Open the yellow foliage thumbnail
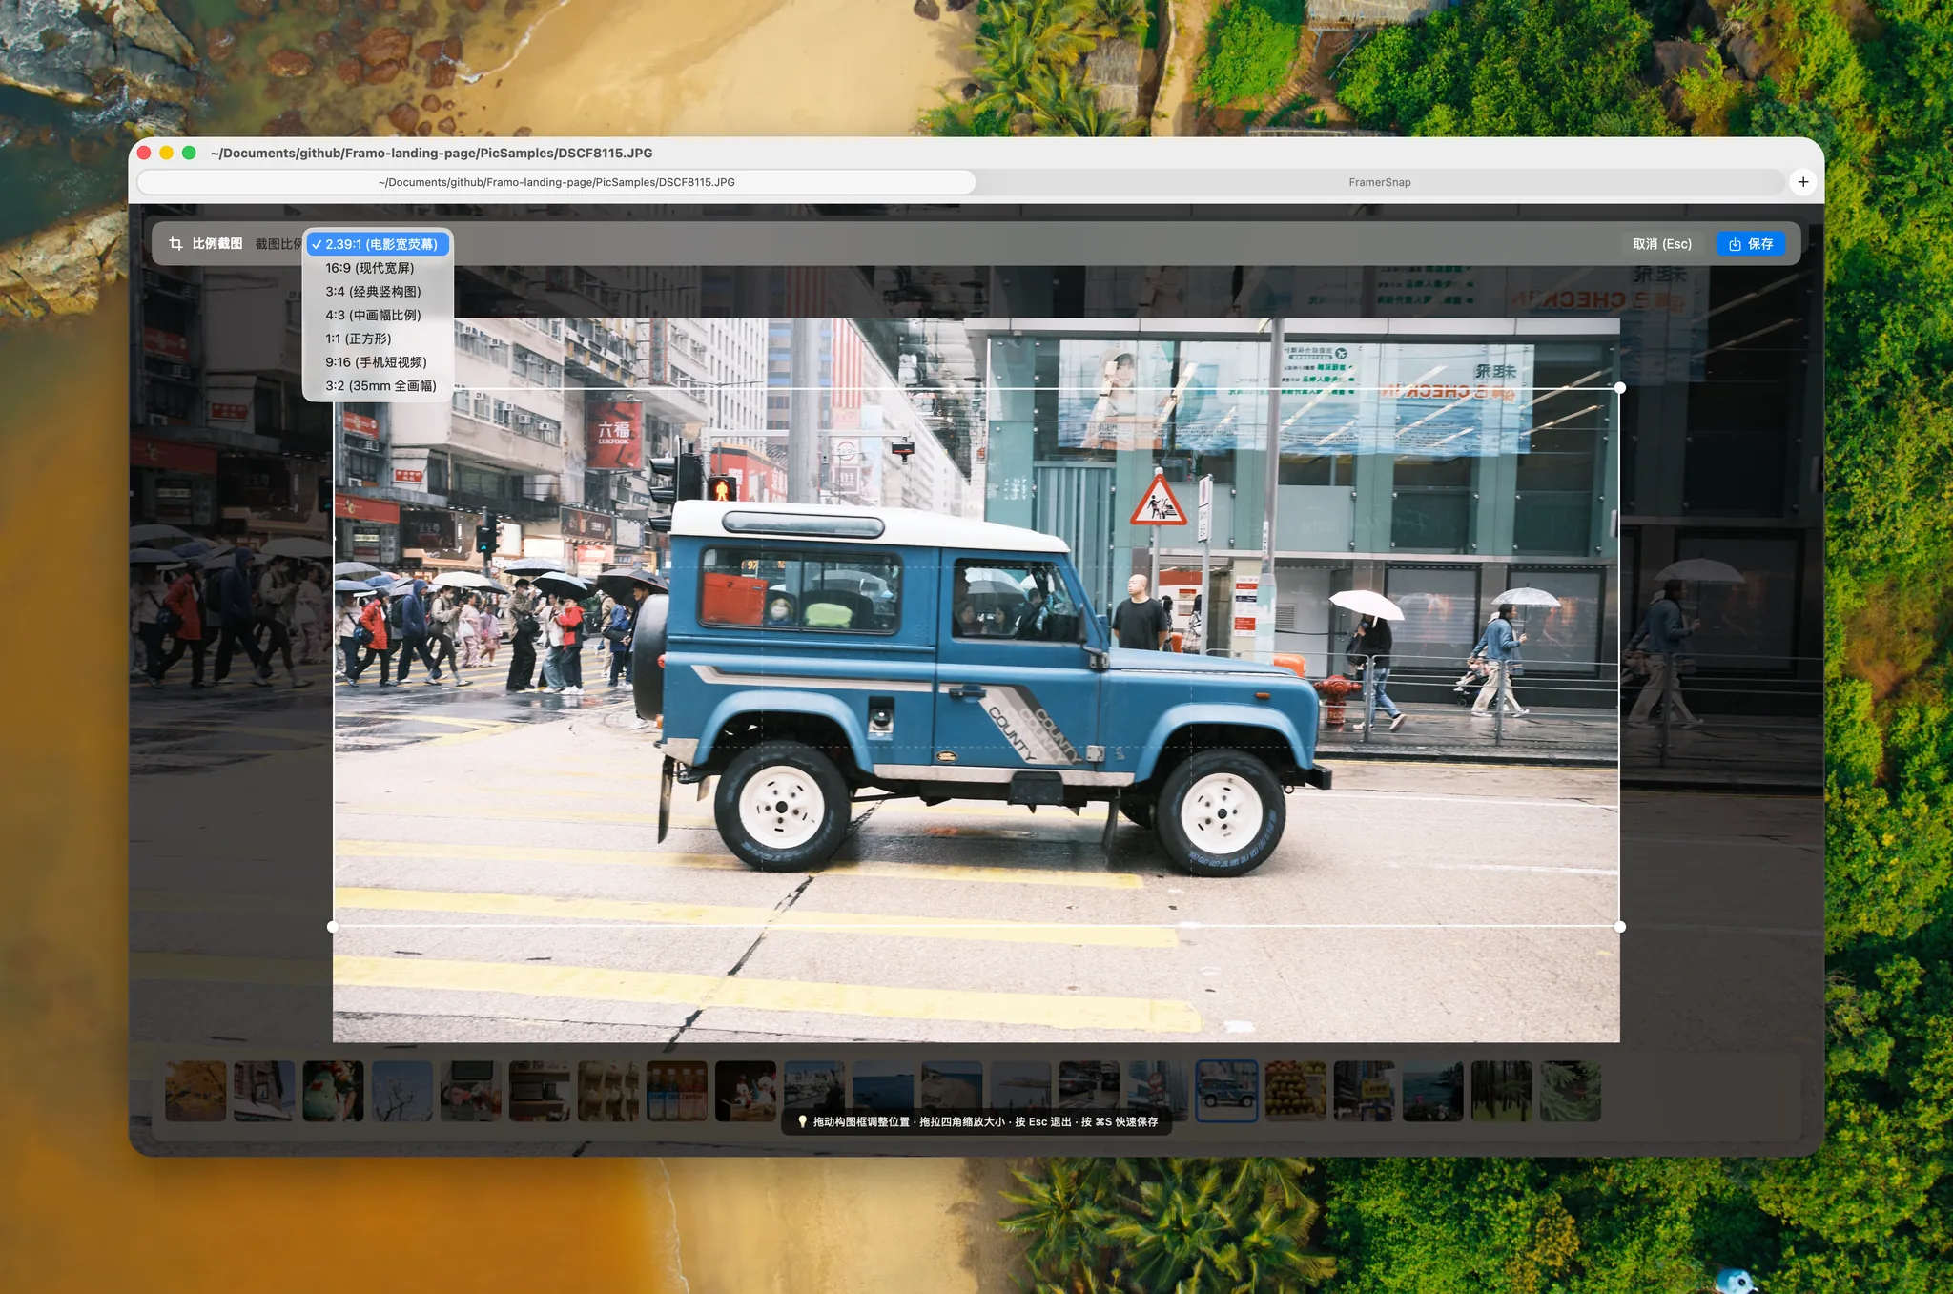Screen dimensions: 1953x1294 [x=195, y=1091]
